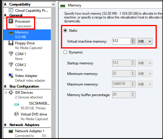The height and width of the screenshot is (139, 163).
Task: Increase virtual machine memory with up arrow
Action: (x=133, y=40)
